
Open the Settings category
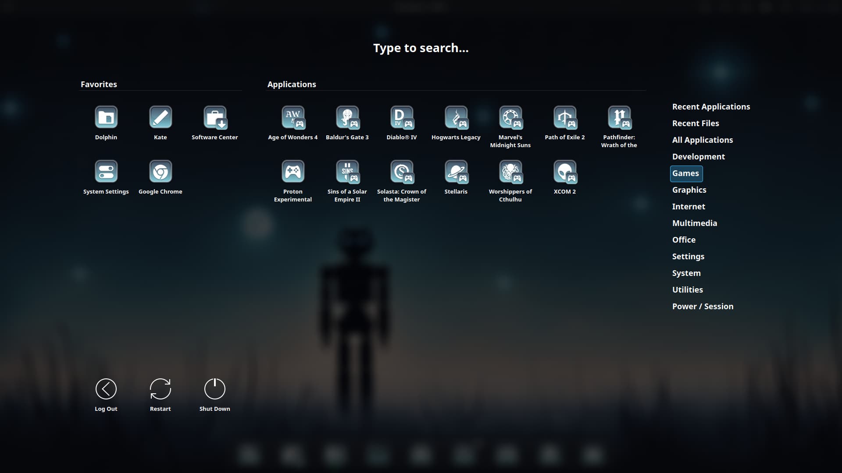688,257
